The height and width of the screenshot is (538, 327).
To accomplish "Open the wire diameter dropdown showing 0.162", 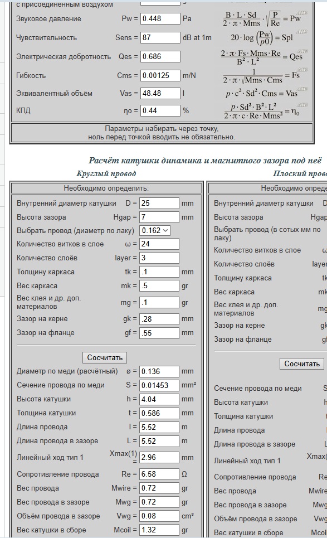I will 155,231.
